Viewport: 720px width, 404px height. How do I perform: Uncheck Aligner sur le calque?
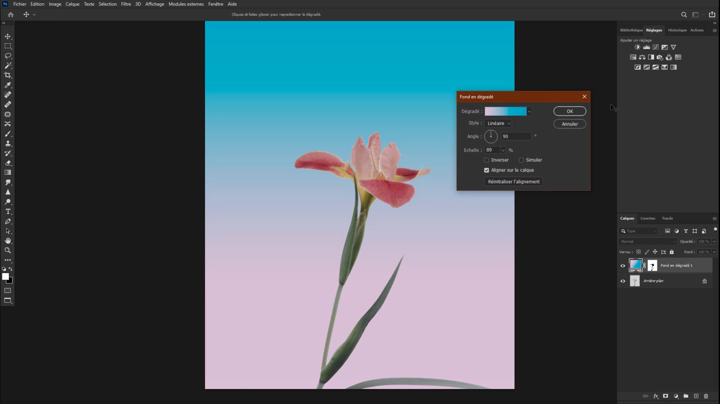486,170
